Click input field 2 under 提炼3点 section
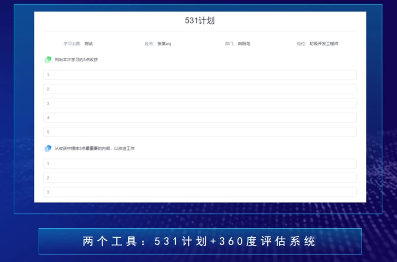The width and height of the screenshot is (397, 262). [x=200, y=178]
